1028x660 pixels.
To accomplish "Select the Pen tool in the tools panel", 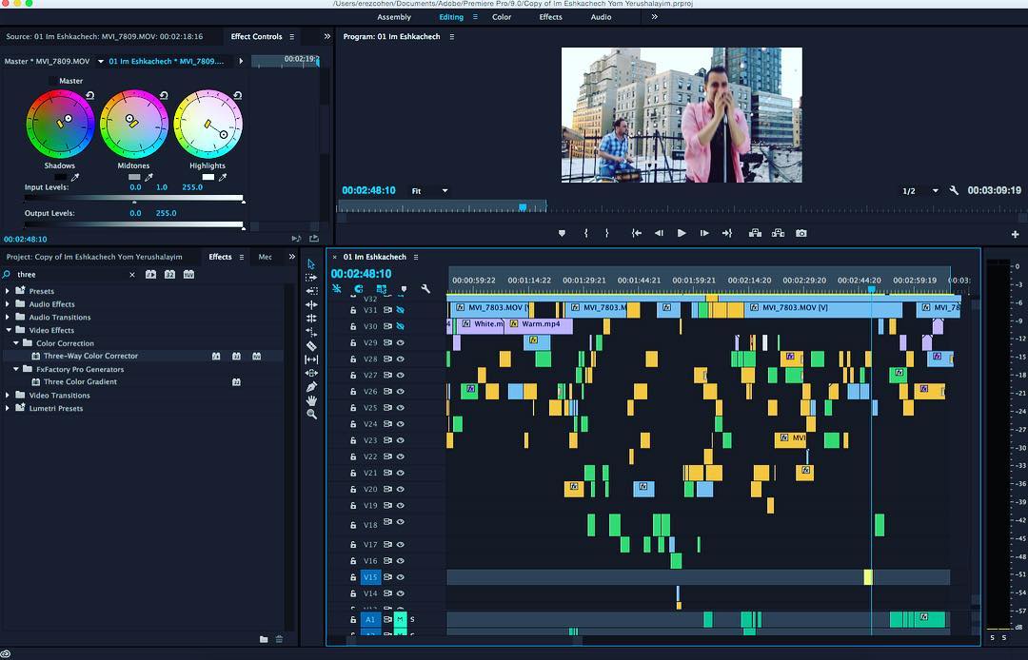I will point(311,387).
